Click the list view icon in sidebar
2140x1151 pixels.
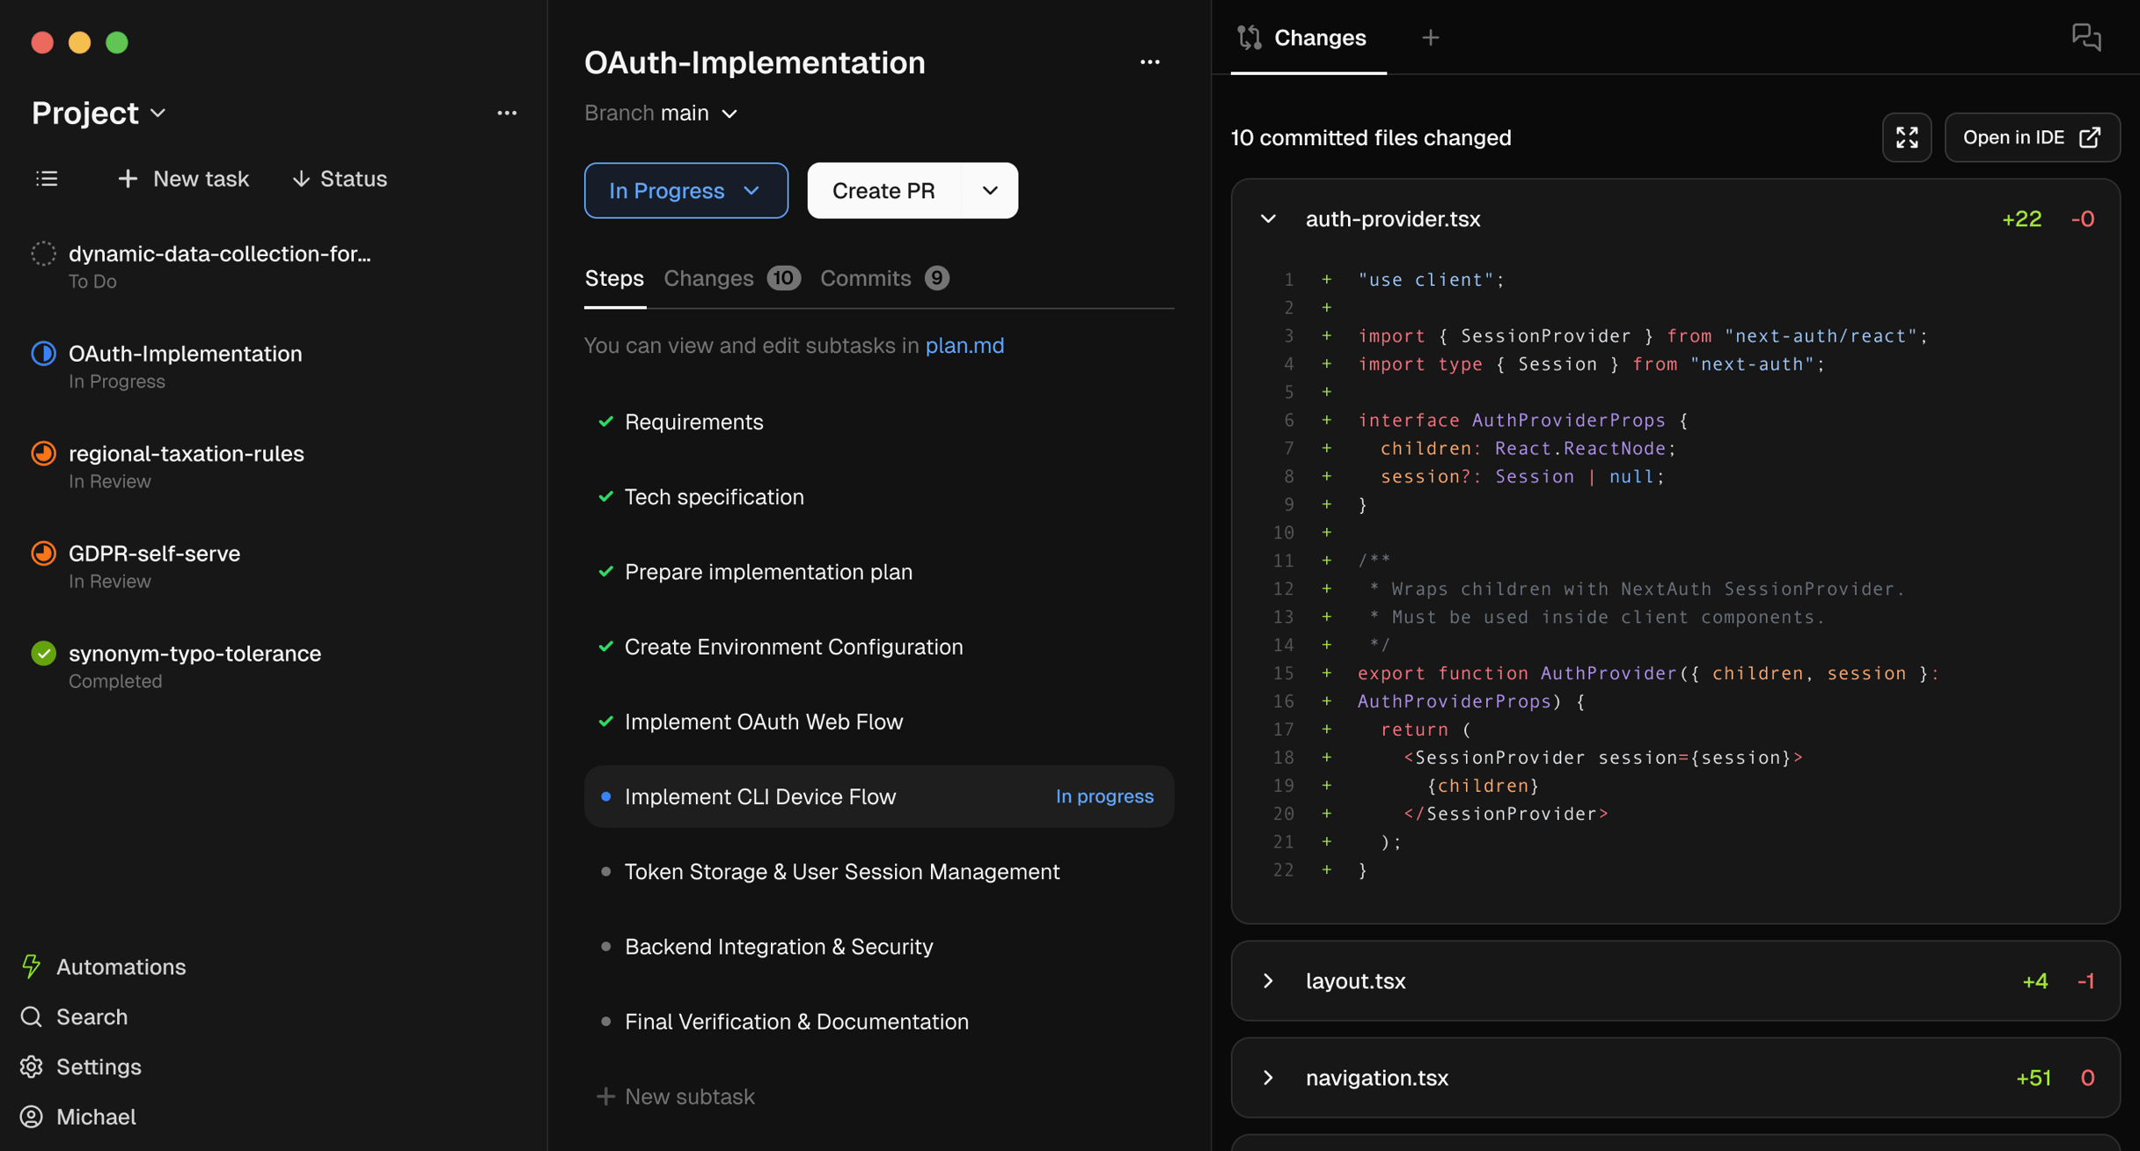pyautogui.click(x=47, y=179)
